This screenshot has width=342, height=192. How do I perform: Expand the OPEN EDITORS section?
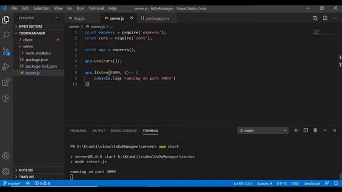click(x=39, y=26)
